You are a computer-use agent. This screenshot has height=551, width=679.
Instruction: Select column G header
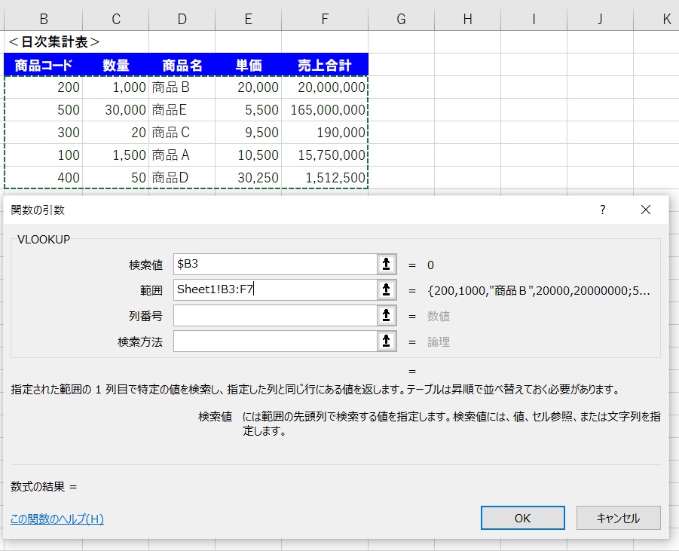tap(402, 19)
